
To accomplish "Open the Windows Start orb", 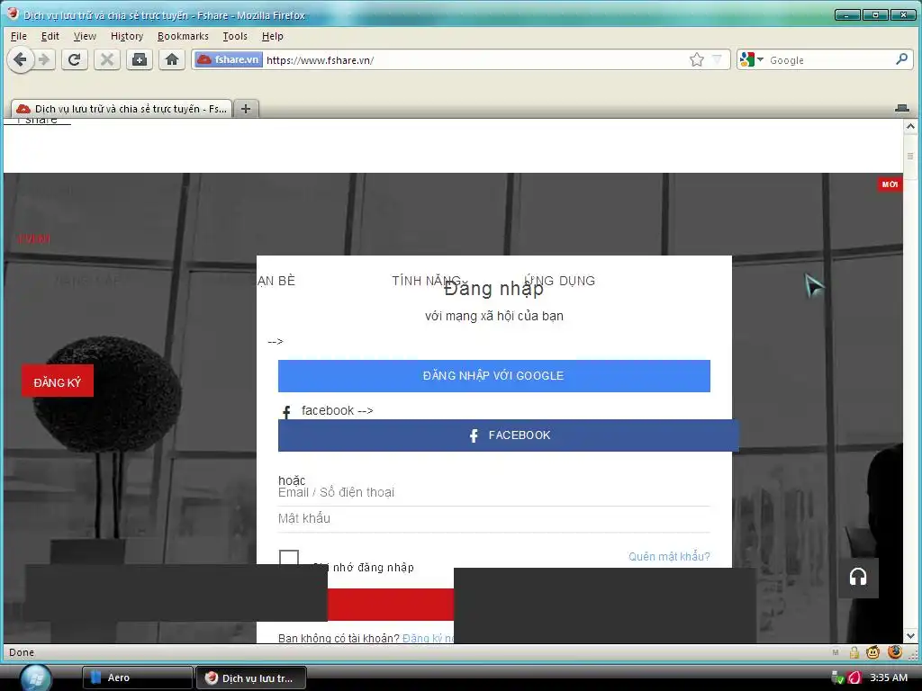I will [36, 678].
